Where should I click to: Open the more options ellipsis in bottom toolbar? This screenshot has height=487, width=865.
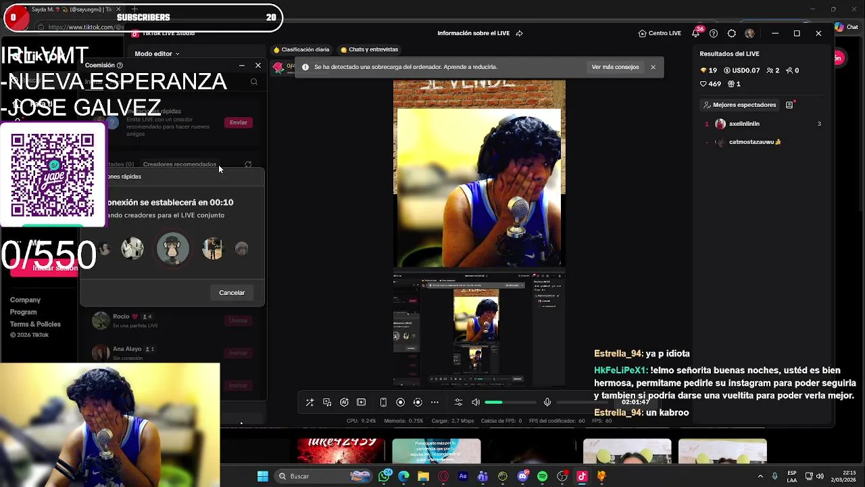pyautogui.click(x=435, y=402)
